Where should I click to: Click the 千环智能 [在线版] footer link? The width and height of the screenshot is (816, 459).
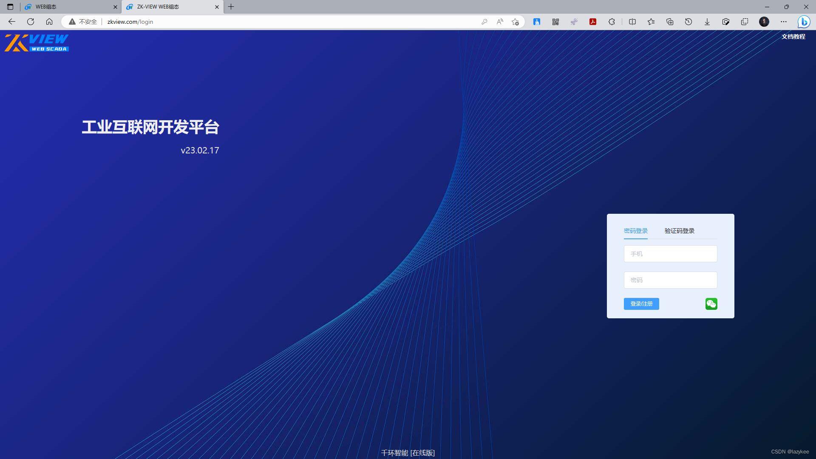tap(408, 453)
